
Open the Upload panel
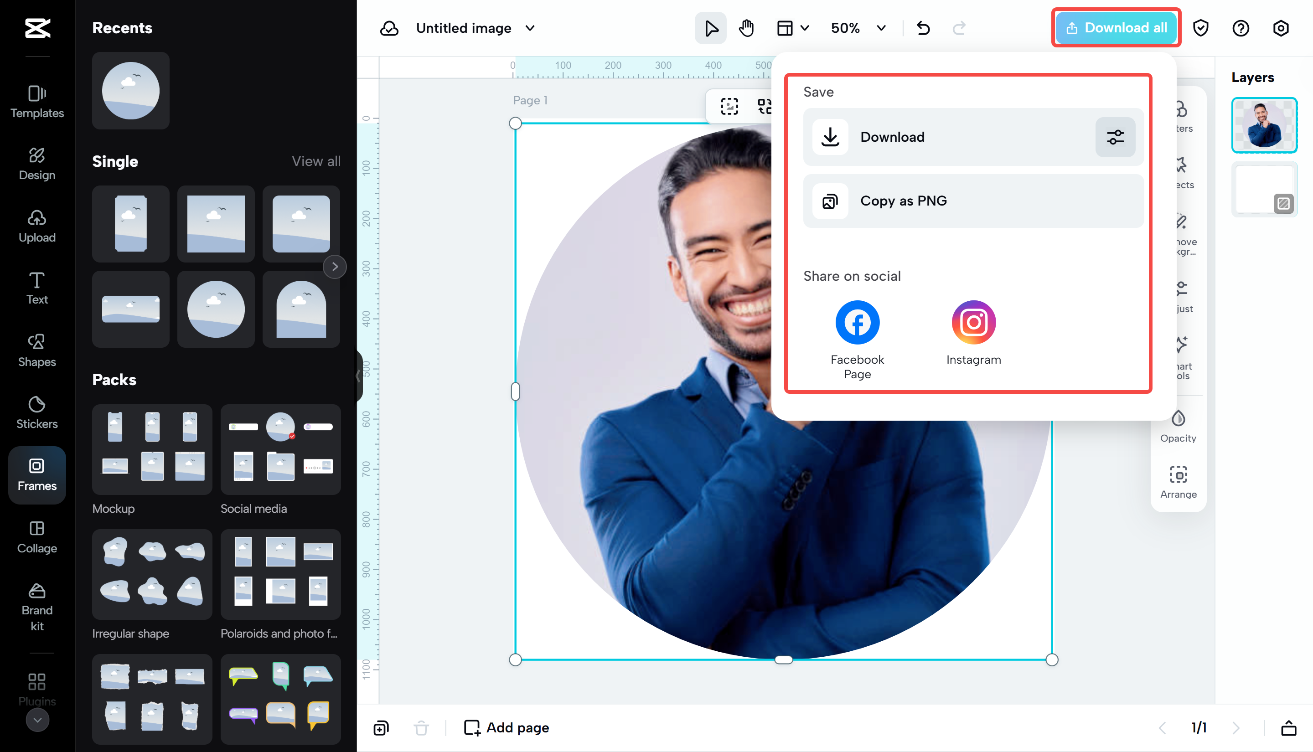(36, 225)
